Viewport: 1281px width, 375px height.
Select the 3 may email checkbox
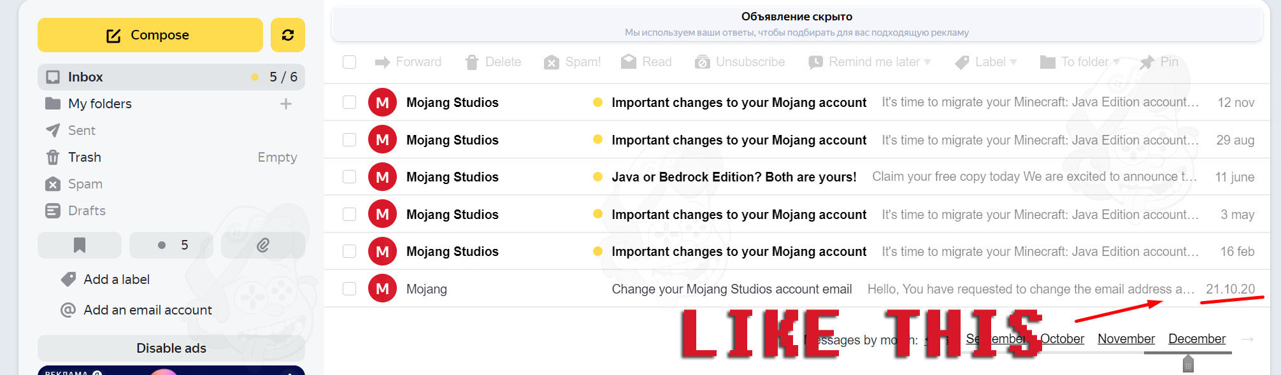tap(349, 214)
